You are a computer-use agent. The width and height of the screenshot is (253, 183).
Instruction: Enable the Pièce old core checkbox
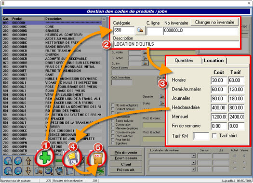click(x=113, y=136)
